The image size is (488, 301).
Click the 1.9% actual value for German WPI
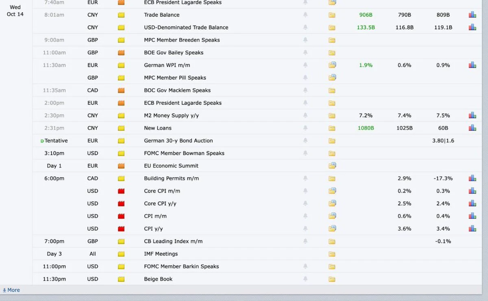click(x=366, y=65)
